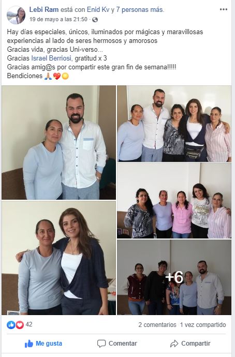Click the blue like reaction icon
235x357 pixels.
click(11, 325)
